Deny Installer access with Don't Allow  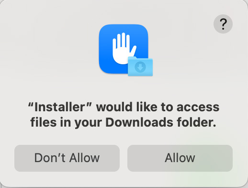click(67, 158)
